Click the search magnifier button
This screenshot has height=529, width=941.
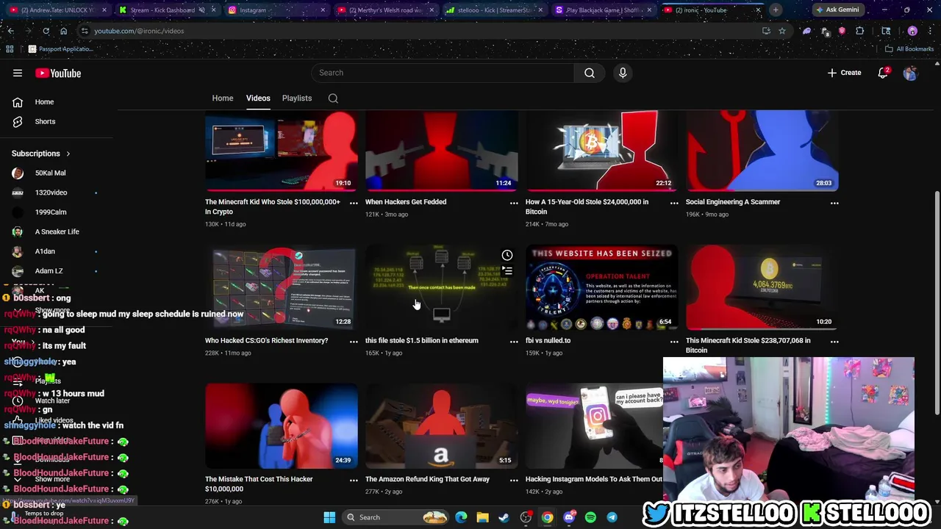click(590, 73)
